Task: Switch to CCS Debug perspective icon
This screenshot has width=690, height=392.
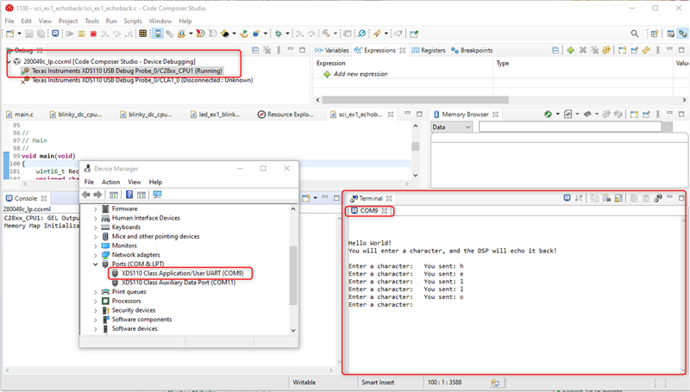Action: click(682, 34)
